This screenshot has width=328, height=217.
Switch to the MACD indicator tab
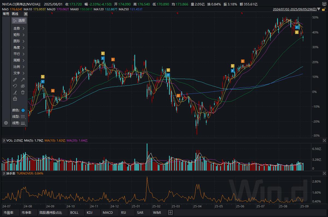[x=108, y=212]
